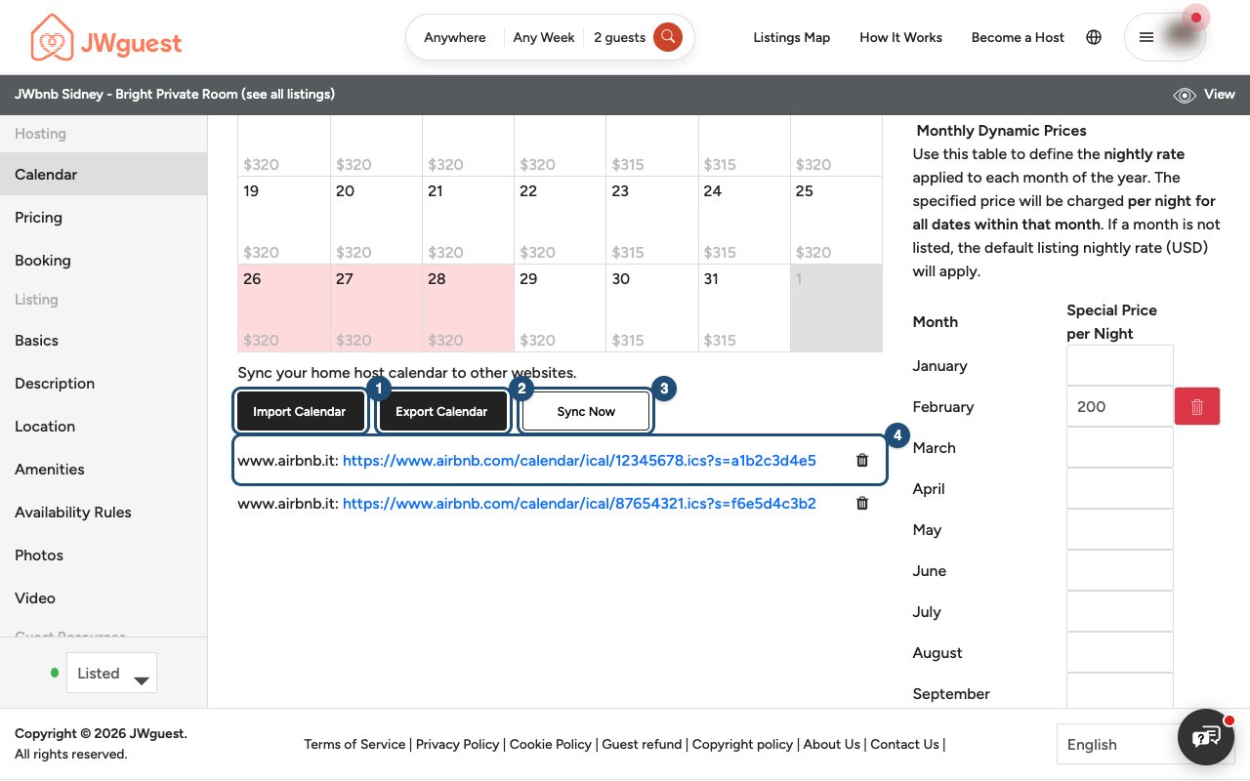This screenshot has height=781, width=1250.
Task: Open the airbnb 12345678.ics calendar URL
Action: [x=579, y=460]
